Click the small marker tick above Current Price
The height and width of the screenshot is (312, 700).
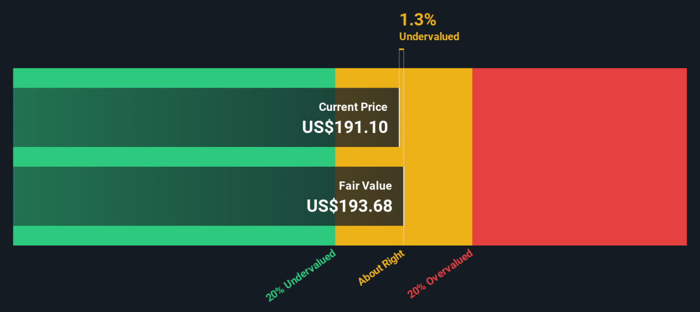[401, 50]
